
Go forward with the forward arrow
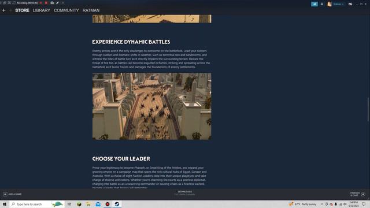[10, 10]
